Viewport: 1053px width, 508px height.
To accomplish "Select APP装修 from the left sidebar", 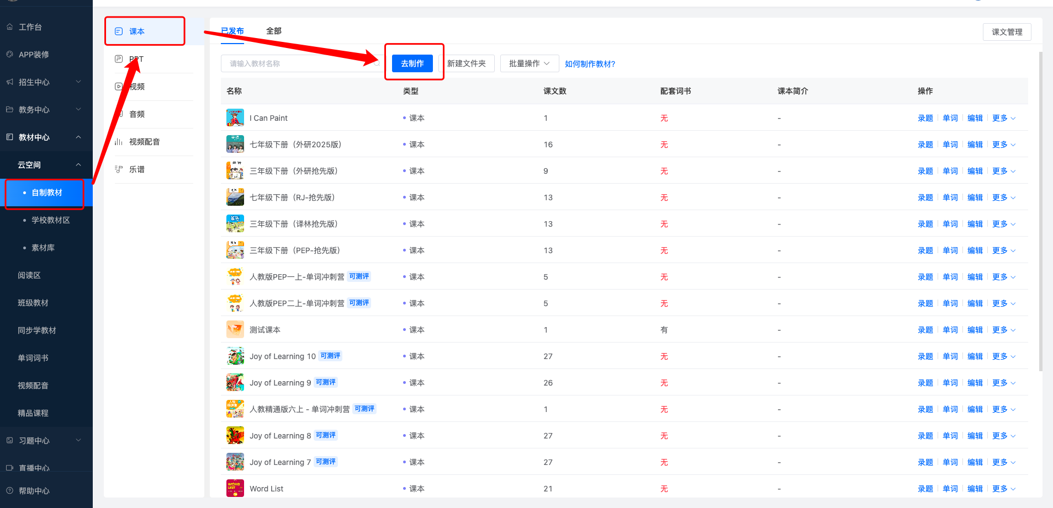I will 33,54.
